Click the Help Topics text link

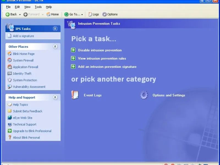pyautogui.click(x=20, y=105)
